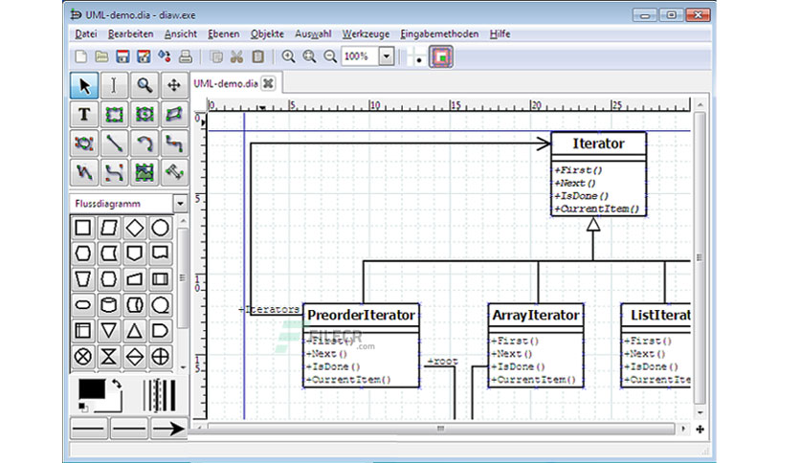Pick the diamond decision shape

135,228
